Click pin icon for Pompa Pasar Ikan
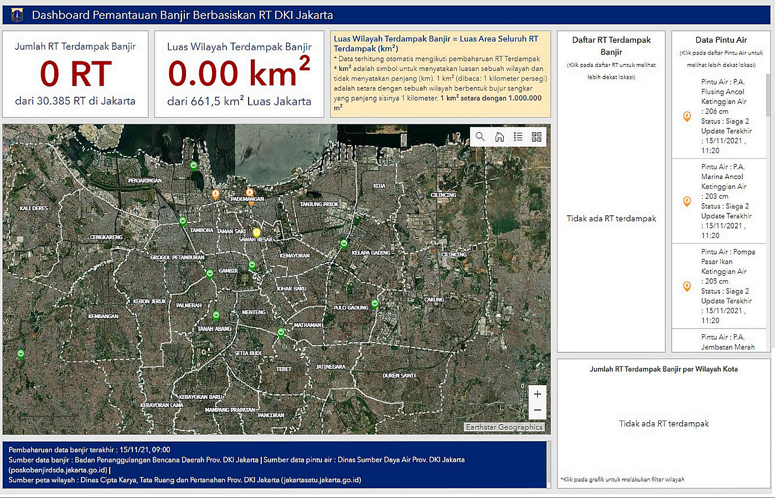The image size is (775, 498). click(x=687, y=286)
